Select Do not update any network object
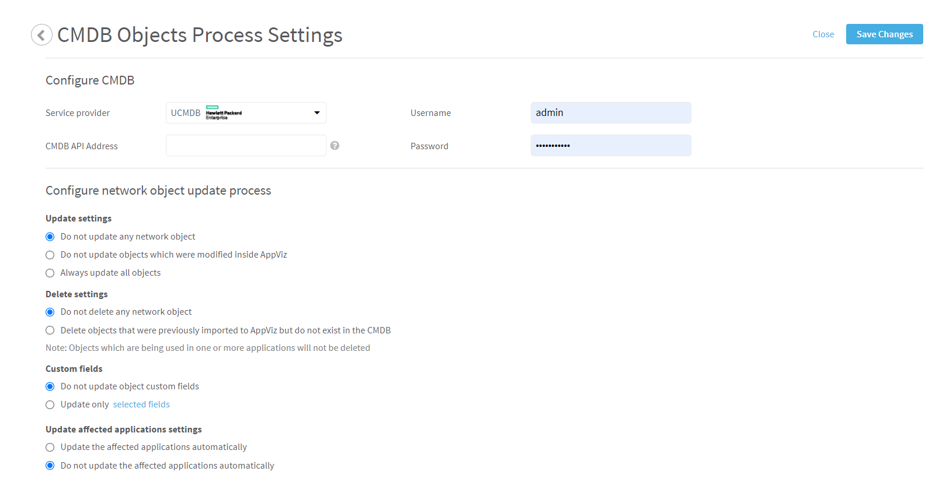Viewport: 925px width, 482px height. [50, 237]
